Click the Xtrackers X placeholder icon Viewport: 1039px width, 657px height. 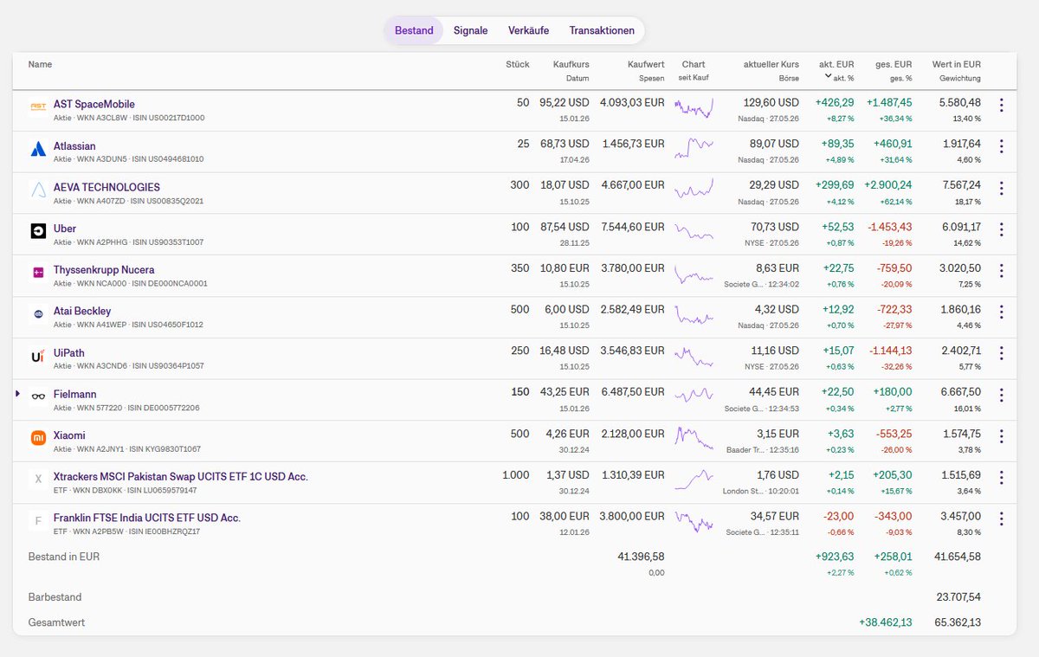pos(38,480)
